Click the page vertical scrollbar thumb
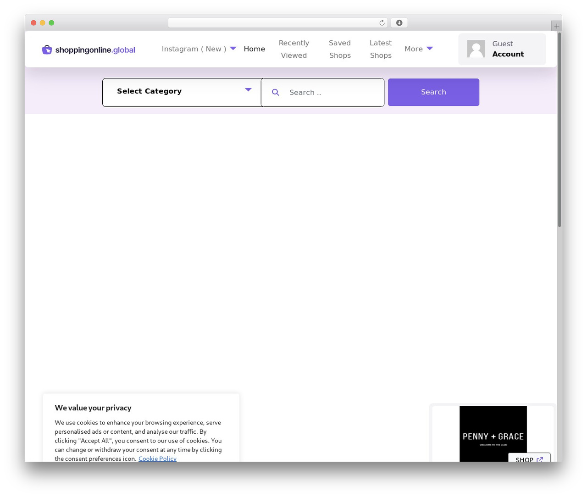The height and width of the screenshot is (497, 587). coord(559,130)
